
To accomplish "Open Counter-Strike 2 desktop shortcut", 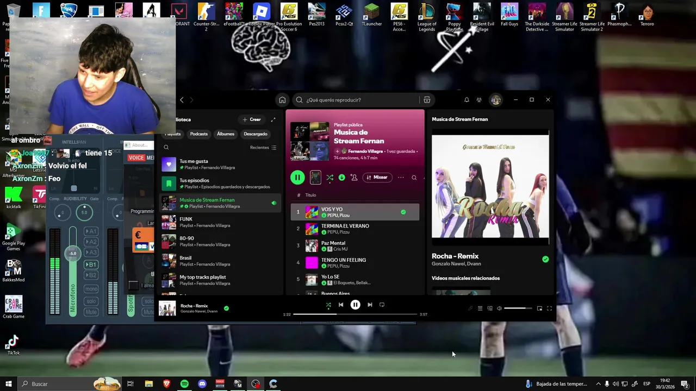I will (x=206, y=17).
